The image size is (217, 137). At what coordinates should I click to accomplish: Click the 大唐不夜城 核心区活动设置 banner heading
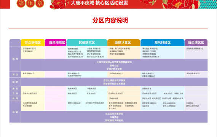point(99,3)
